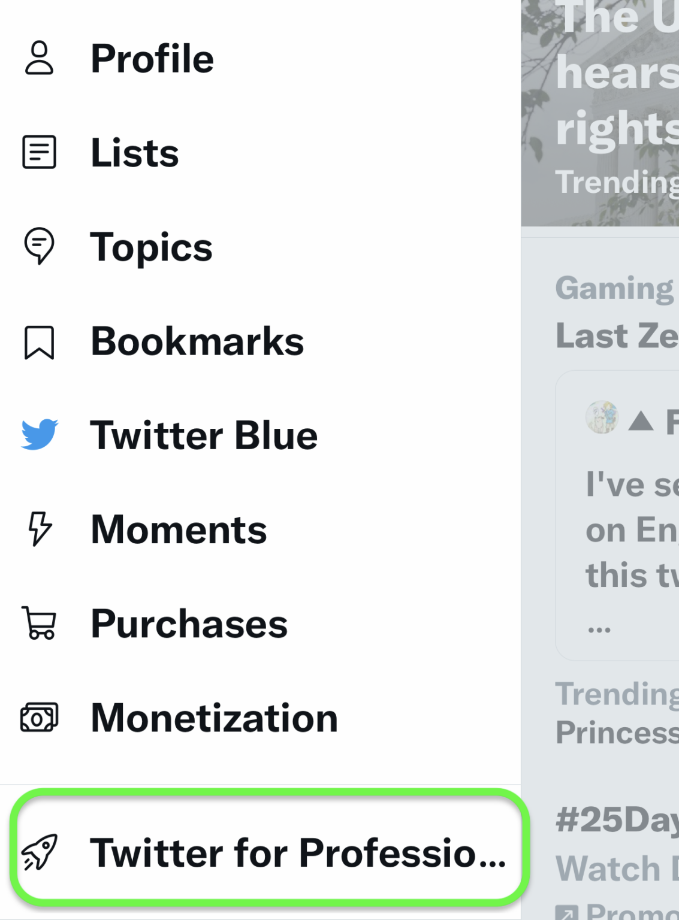
Task: Select Topics in the side menu
Action: click(x=151, y=247)
